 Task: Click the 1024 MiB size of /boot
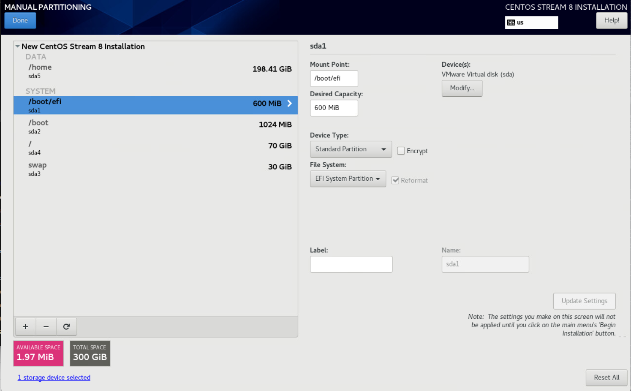pyautogui.click(x=275, y=125)
